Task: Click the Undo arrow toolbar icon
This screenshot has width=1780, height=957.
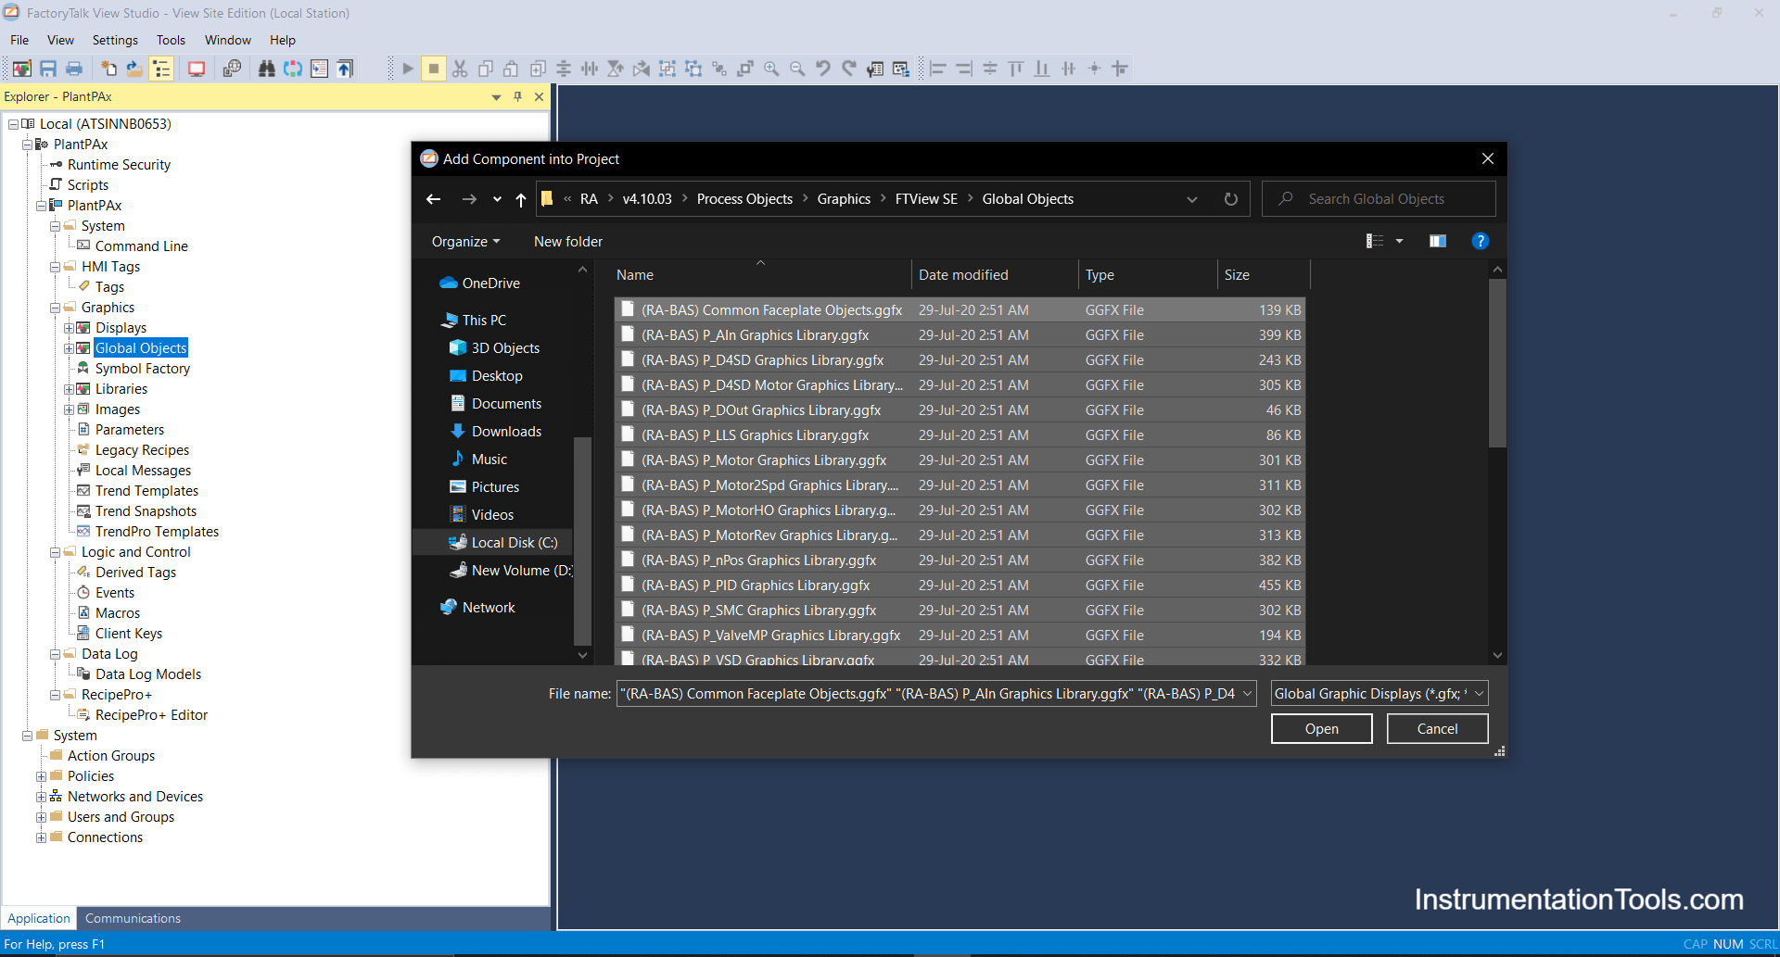Action: point(823,69)
